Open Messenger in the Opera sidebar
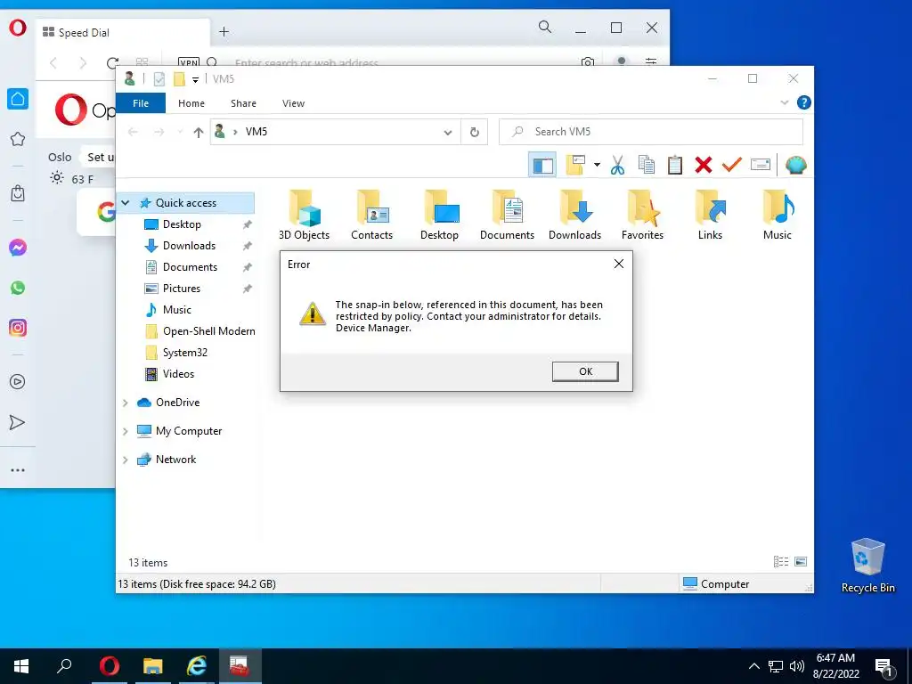The width and height of the screenshot is (912, 684). pyautogui.click(x=18, y=248)
